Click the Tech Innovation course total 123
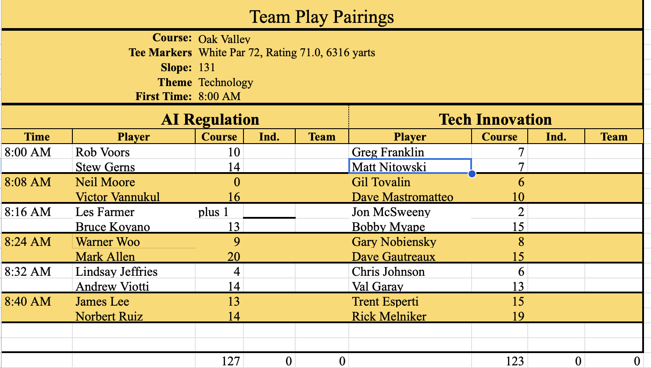The height and width of the screenshot is (368, 651). pyautogui.click(x=514, y=361)
